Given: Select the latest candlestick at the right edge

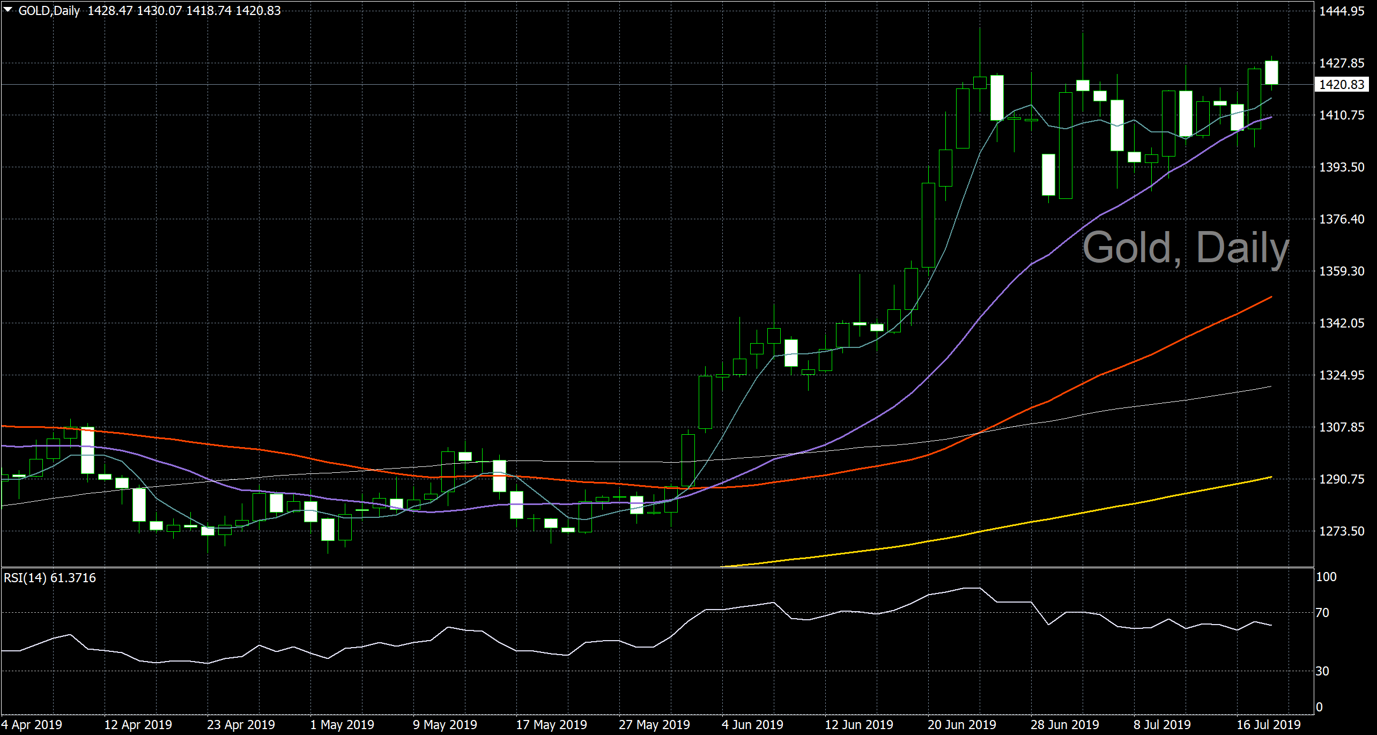Looking at the screenshot, I should coord(1271,72).
